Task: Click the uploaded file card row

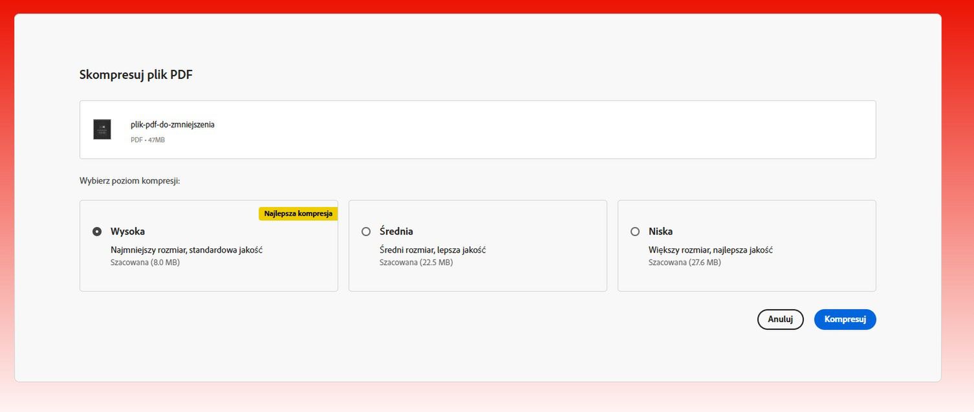Action: coord(477,129)
